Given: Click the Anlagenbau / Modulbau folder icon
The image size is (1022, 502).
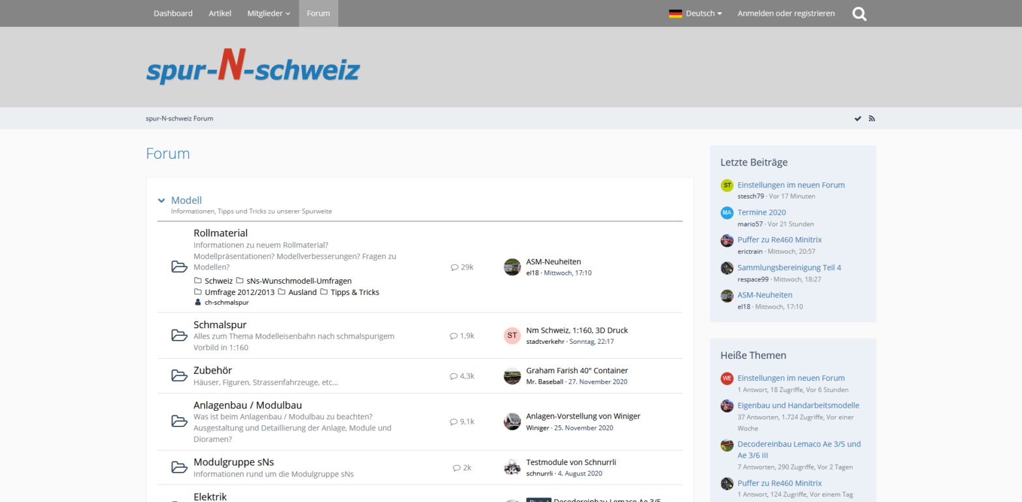Looking at the screenshot, I should [x=179, y=421].
